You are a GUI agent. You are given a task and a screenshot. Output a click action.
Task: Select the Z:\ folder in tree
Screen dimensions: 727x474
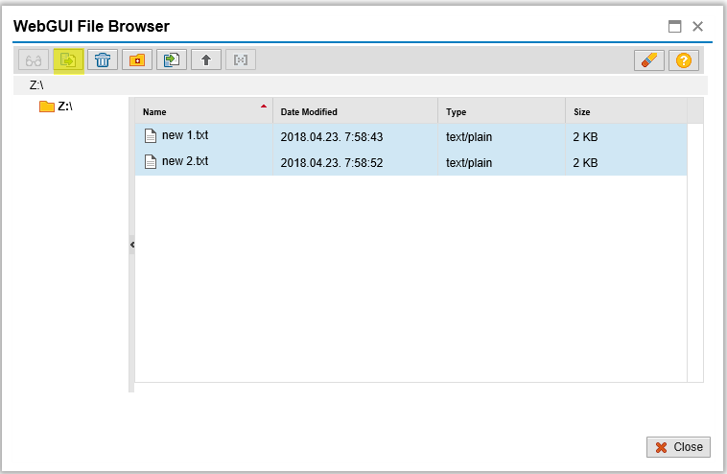[x=56, y=107]
